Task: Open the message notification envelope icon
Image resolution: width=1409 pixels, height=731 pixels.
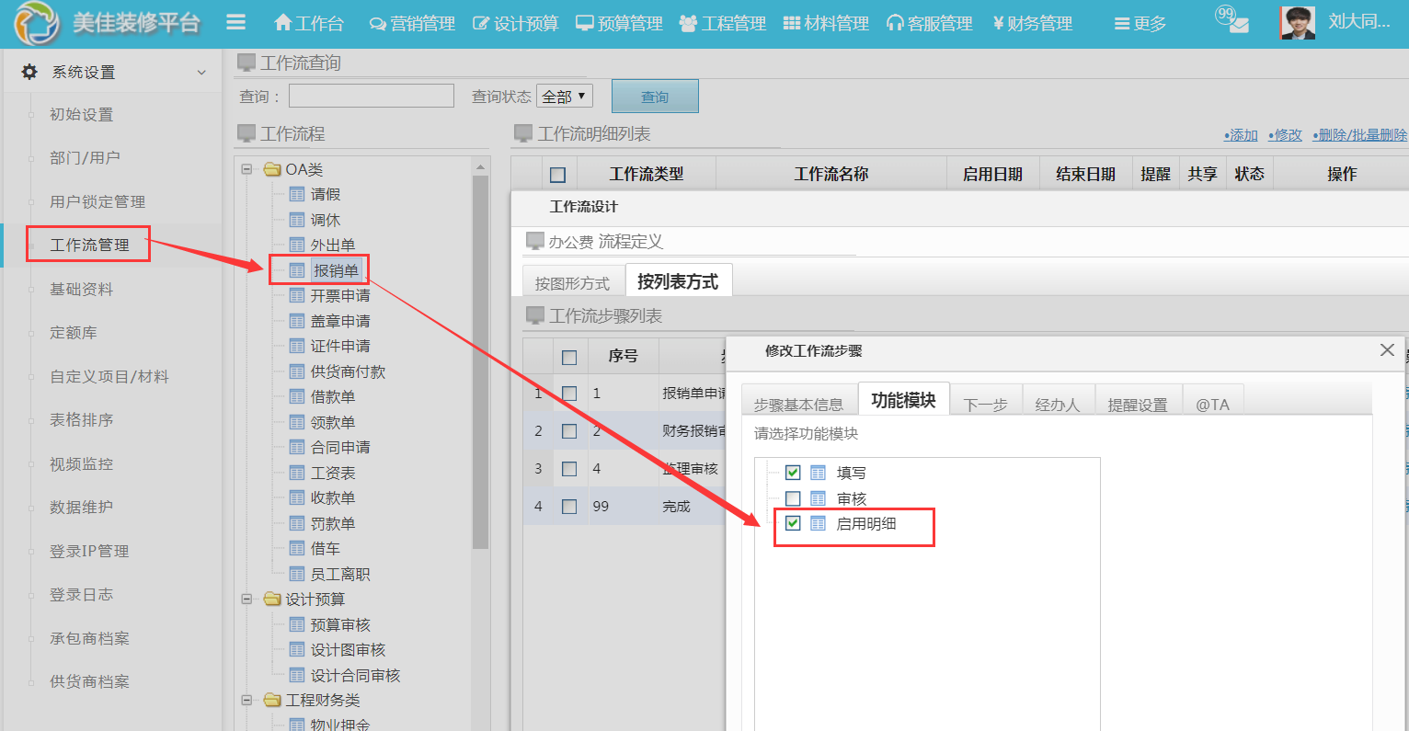Action: coord(1238,25)
